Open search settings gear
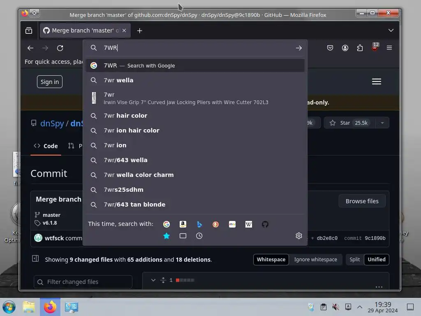This screenshot has height=316, width=421. click(299, 236)
